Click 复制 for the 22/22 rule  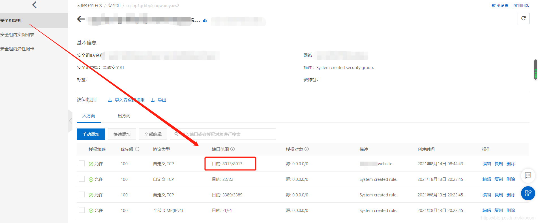pyautogui.click(x=499, y=179)
